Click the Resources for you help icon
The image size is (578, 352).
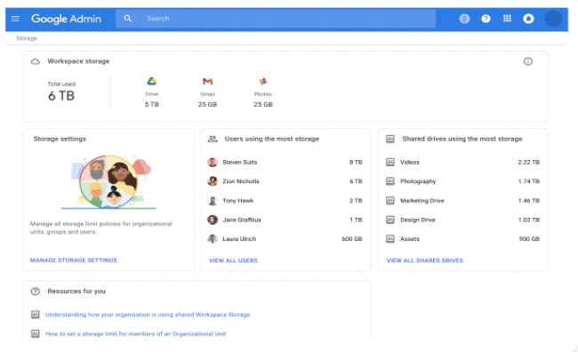pyautogui.click(x=36, y=292)
